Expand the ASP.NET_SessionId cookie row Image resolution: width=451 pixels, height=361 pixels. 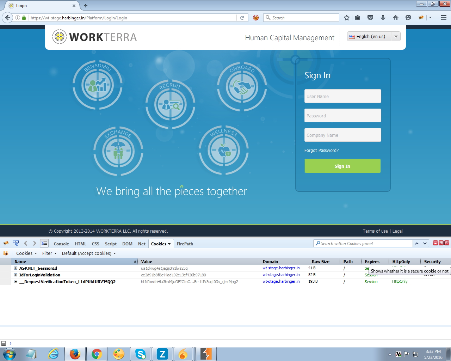[16, 268]
